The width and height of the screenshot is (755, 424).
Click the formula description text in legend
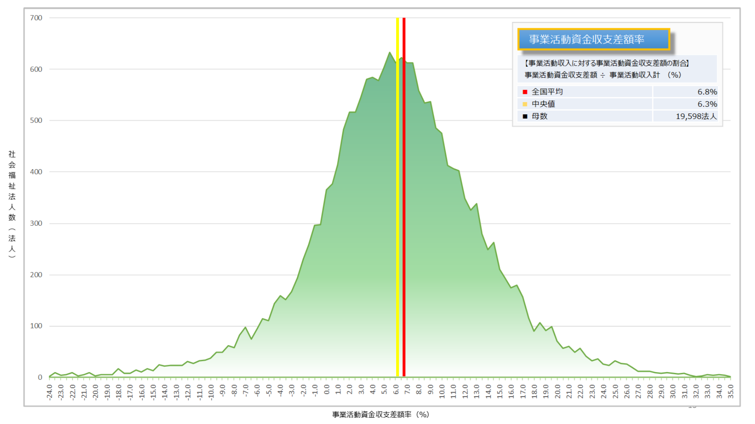click(x=603, y=75)
